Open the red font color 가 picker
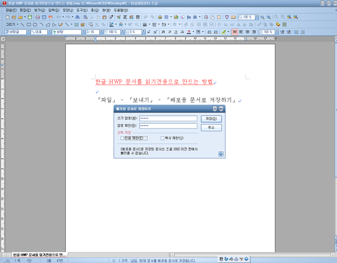 pyautogui.click(x=189, y=32)
